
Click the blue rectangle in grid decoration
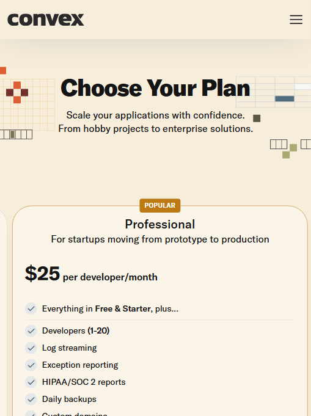[x=285, y=99]
